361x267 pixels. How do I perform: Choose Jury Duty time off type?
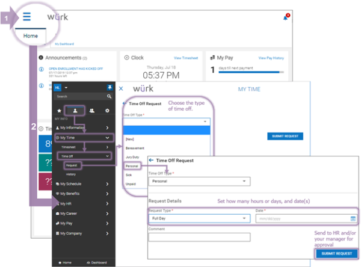click(x=132, y=157)
